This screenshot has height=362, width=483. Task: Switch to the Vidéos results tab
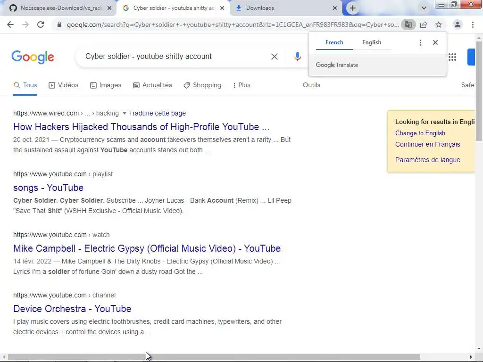[x=63, y=85]
